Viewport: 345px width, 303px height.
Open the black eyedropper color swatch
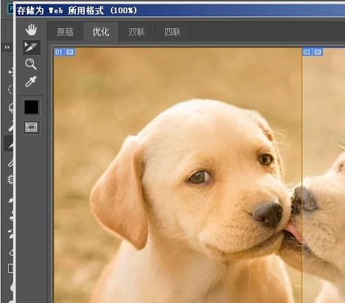(31, 107)
